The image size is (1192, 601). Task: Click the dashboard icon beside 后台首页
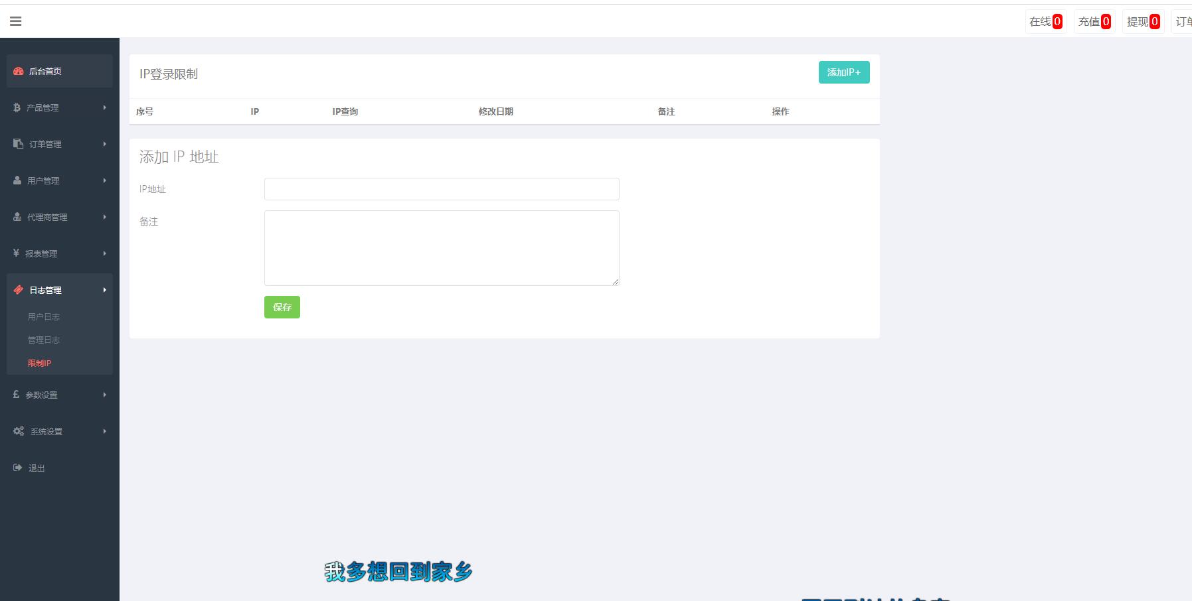pyautogui.click(x=19, y=71)
